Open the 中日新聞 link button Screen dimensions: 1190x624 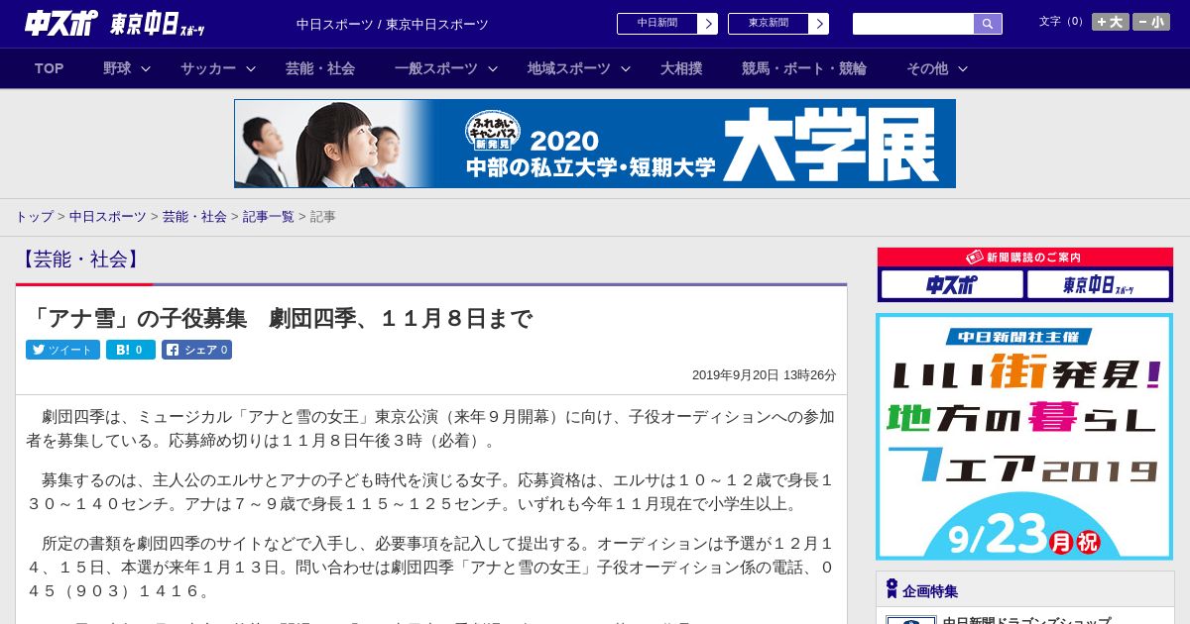(657, 24)
